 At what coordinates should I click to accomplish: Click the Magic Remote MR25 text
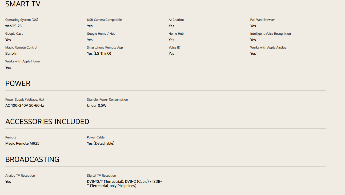22,143
